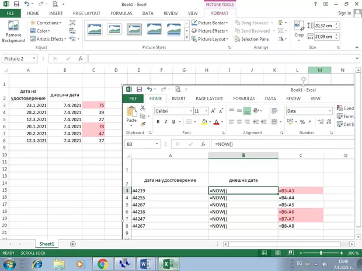This screenshot has height=271, width=362.
Task: Expand the Corrections dropdown
Action: coord(47,23)
